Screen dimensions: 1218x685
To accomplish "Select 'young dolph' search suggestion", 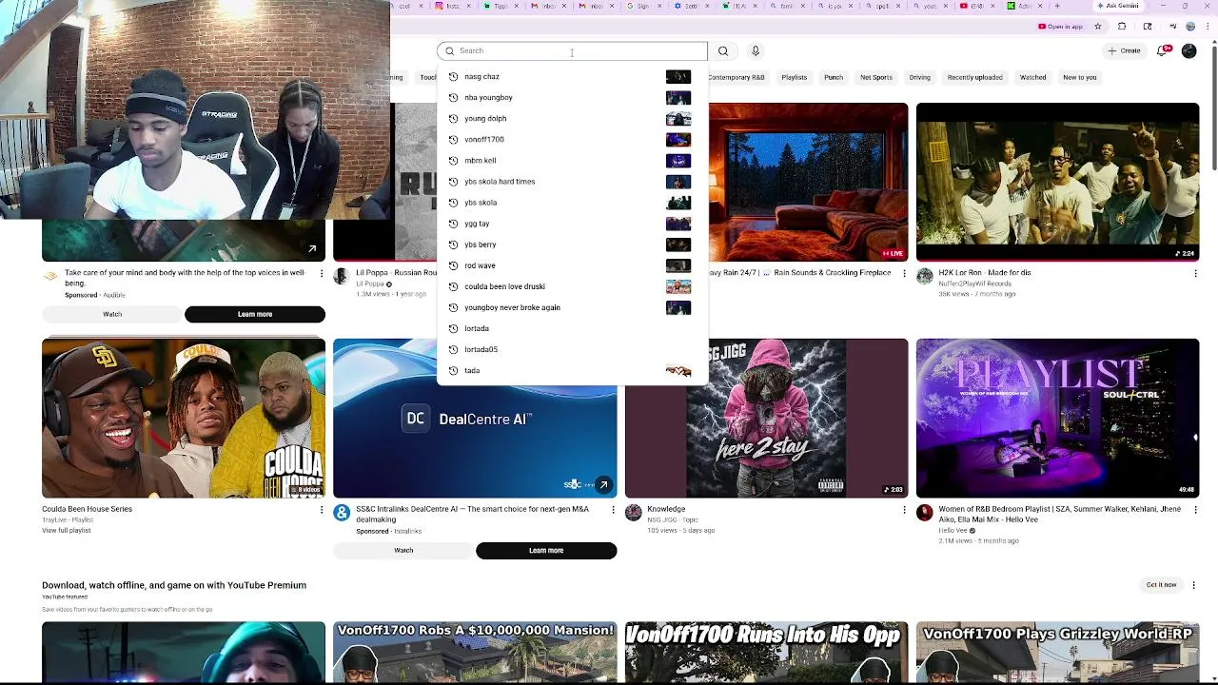I will (x=572, y=118).
